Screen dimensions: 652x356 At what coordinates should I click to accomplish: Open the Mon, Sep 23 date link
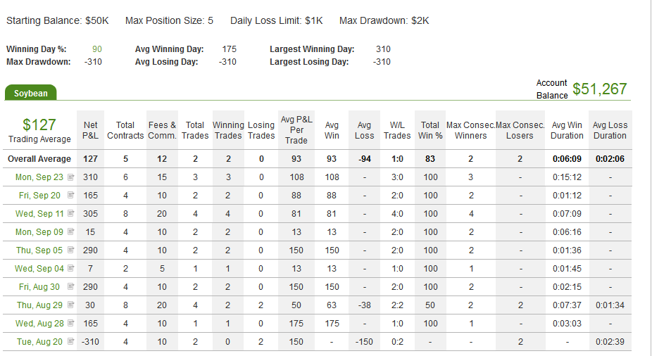39,177
